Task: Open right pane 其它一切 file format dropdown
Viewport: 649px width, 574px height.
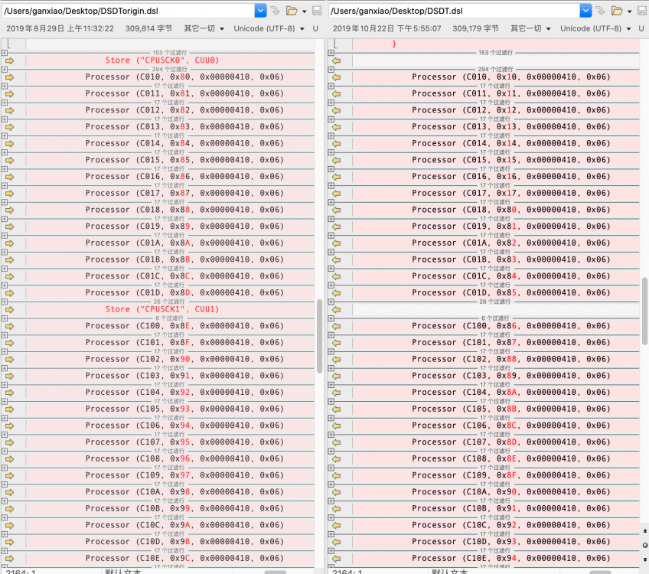Action: (x=530, y=28)
